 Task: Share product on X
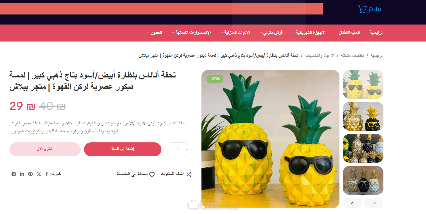[39, 174]
